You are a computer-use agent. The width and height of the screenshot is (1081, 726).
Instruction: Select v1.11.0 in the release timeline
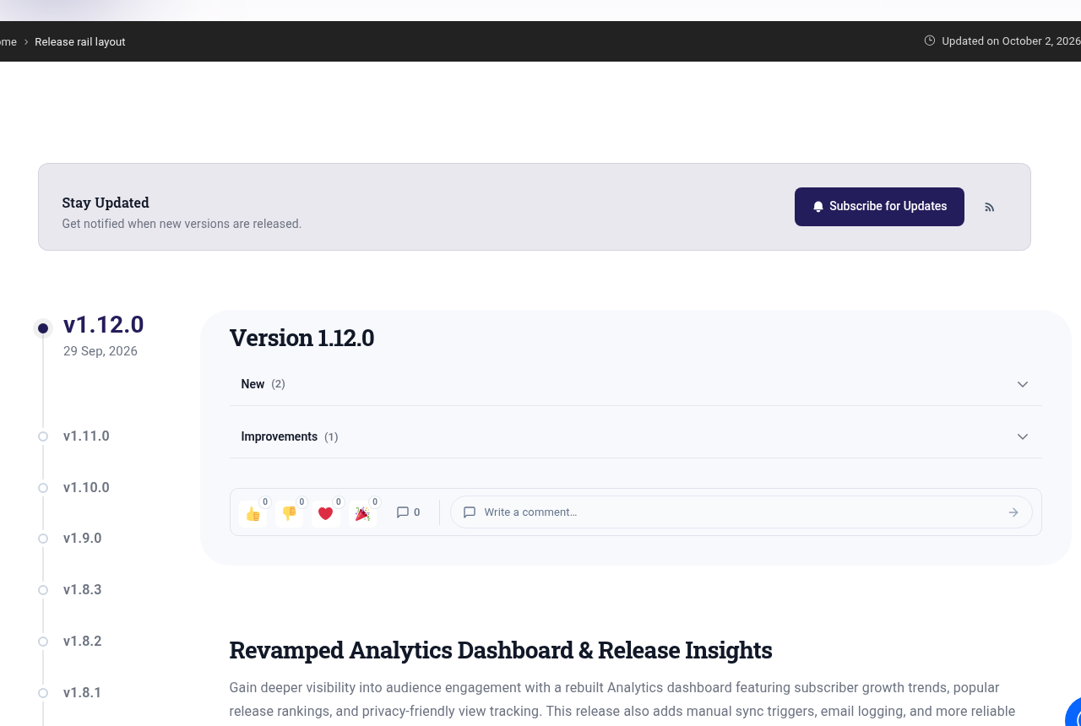[86, 436]
